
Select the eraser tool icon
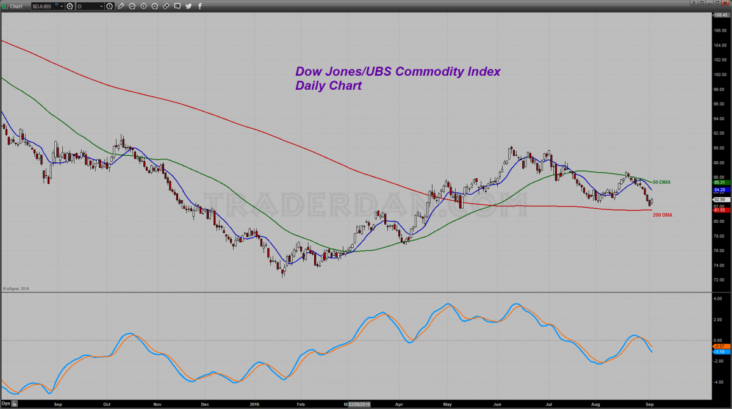click(166, 6)
